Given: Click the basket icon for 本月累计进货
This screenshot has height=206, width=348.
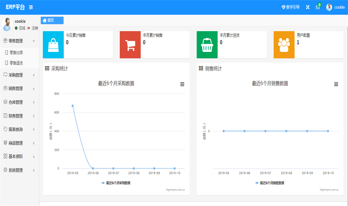Looking at the screenshot, I should [207, 45].
